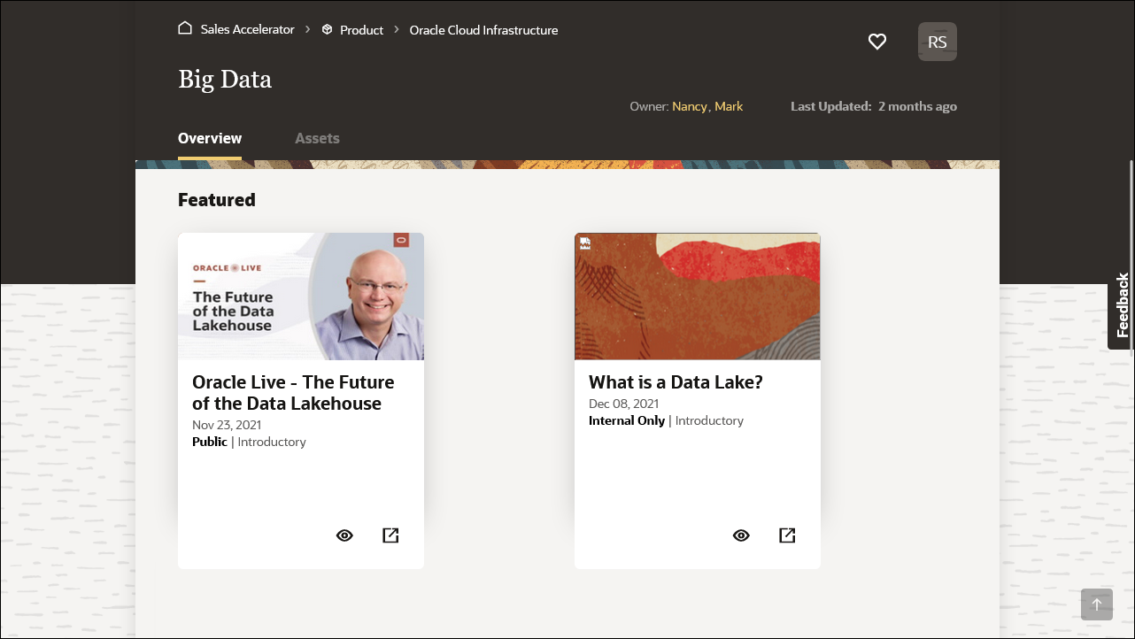This screenshot has height=639, width=1135.
Task: Expand the breadcrumb chevron after Sales Accelerator
Action: tap(307, 28)
